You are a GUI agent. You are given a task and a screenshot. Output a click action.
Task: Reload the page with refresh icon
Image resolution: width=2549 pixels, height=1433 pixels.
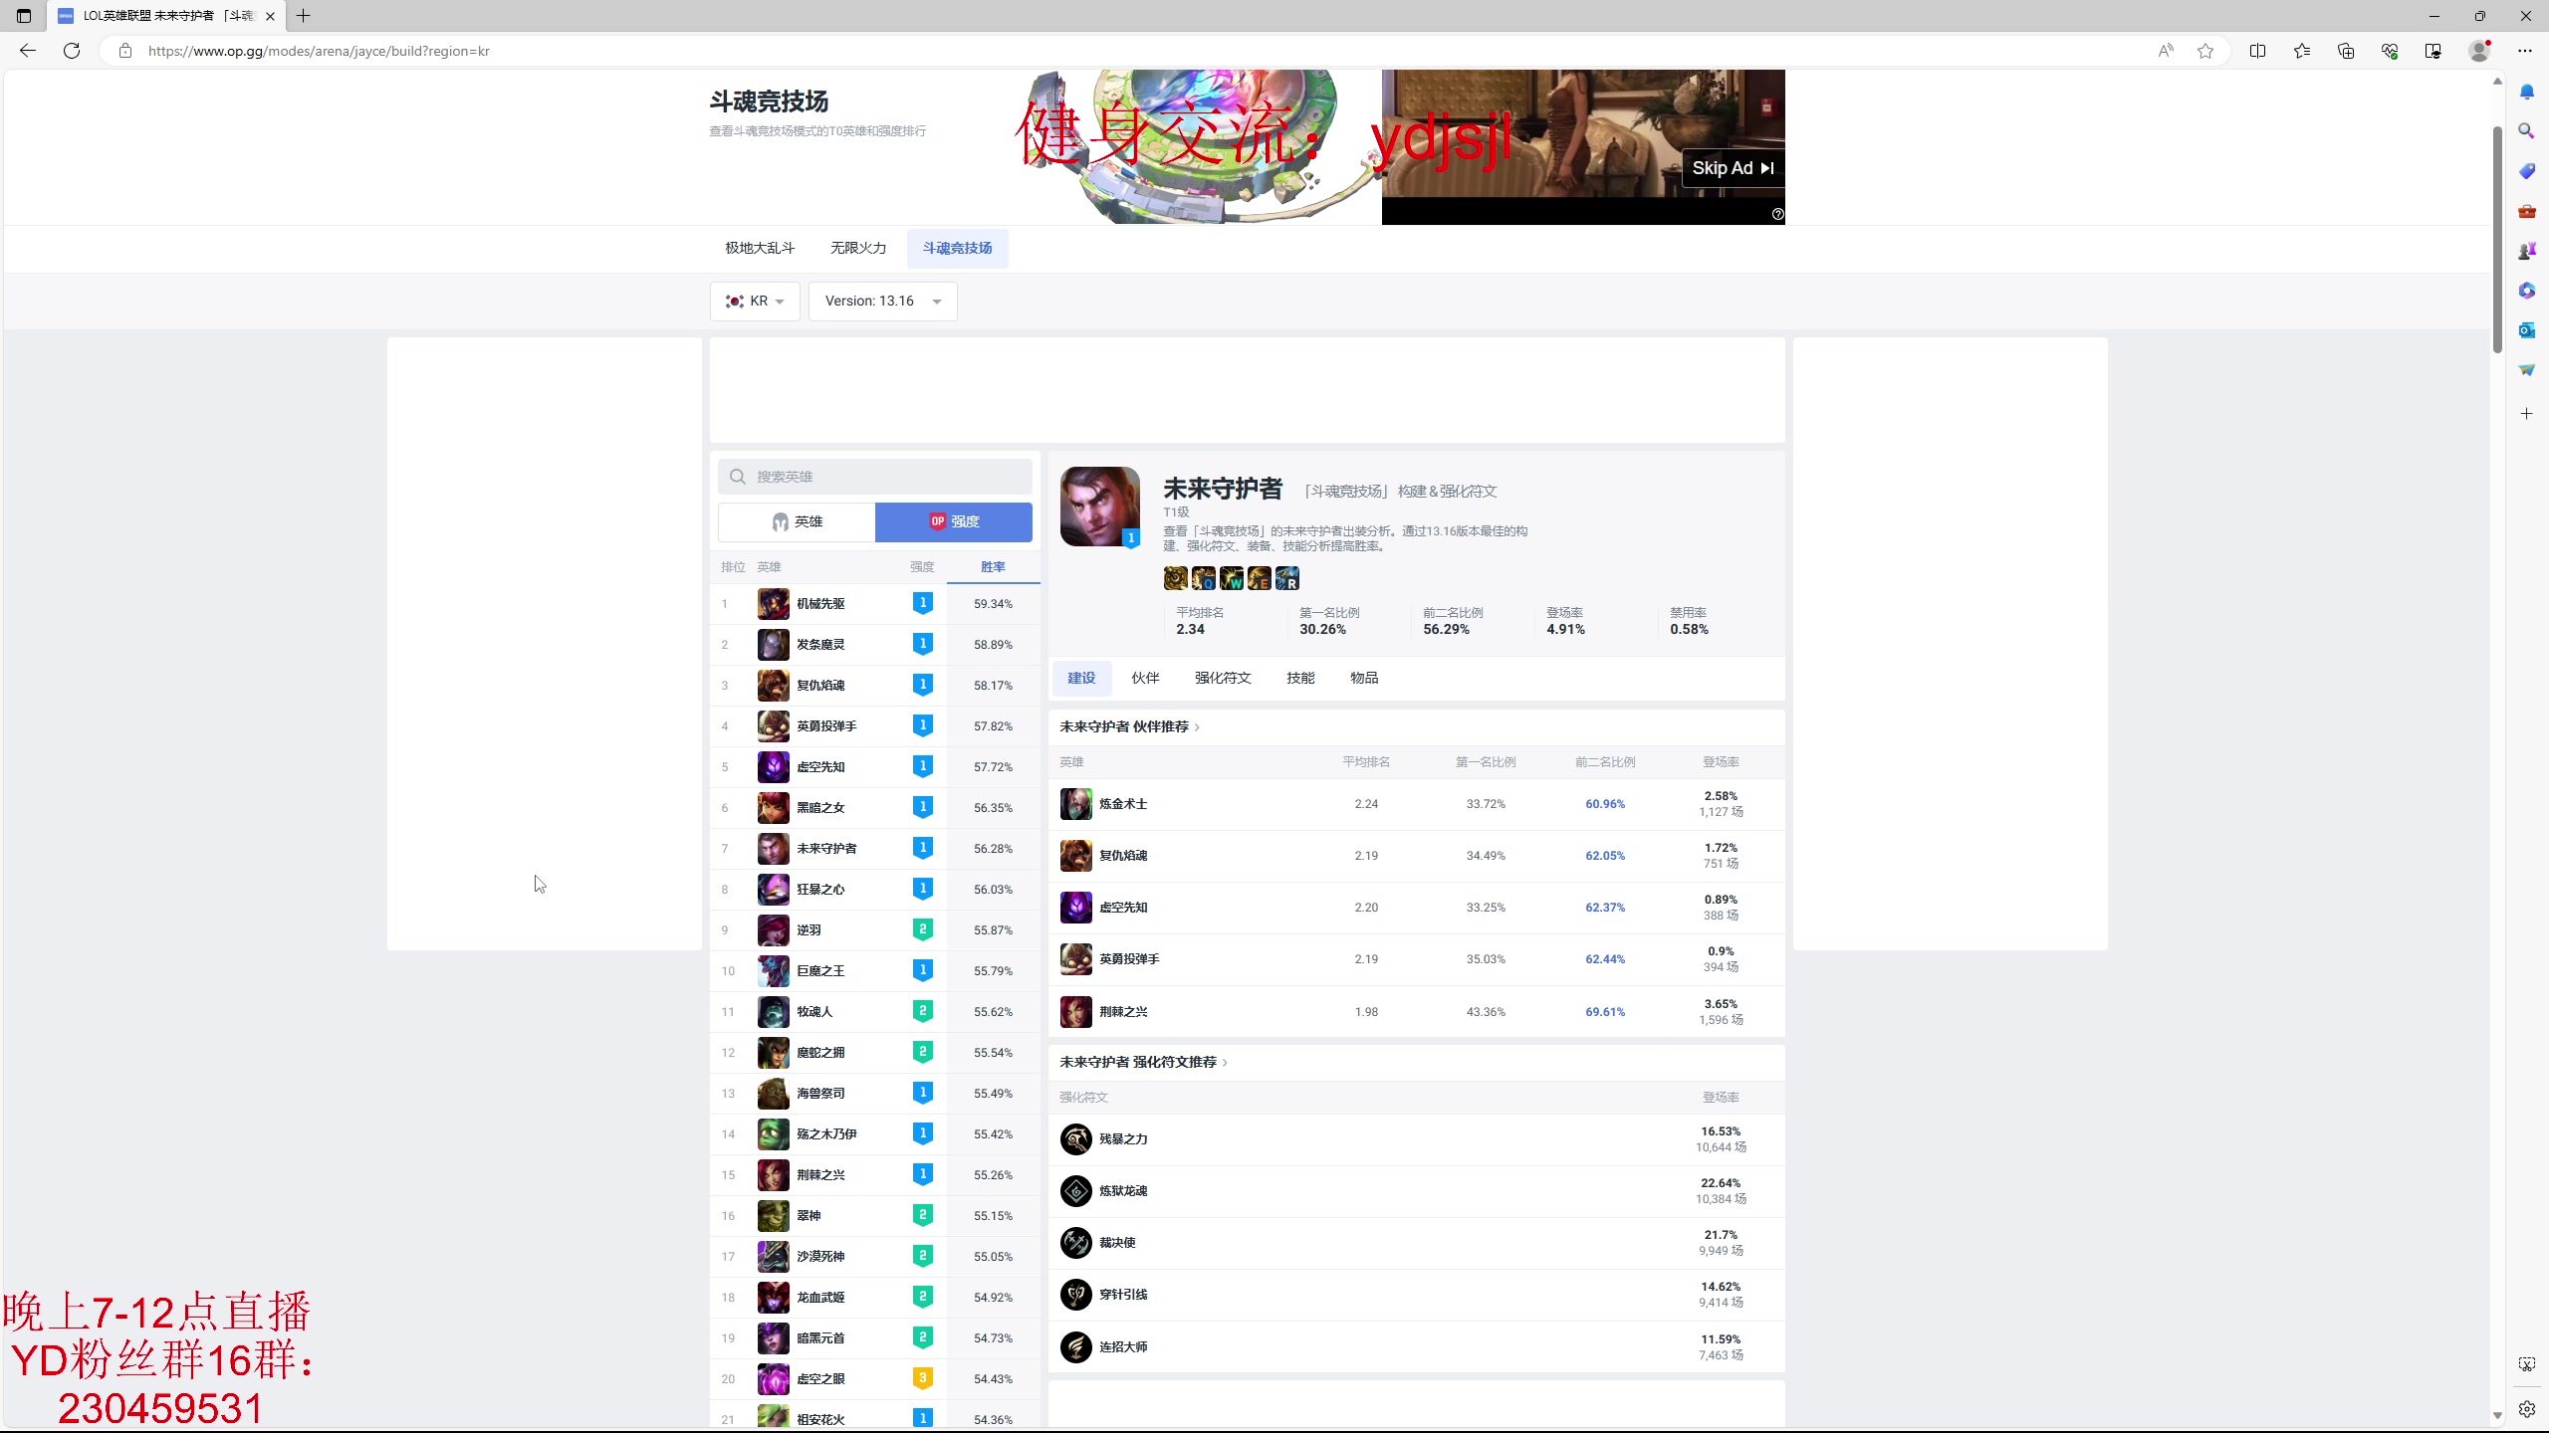pyautogui.click(x=72, y=51)
